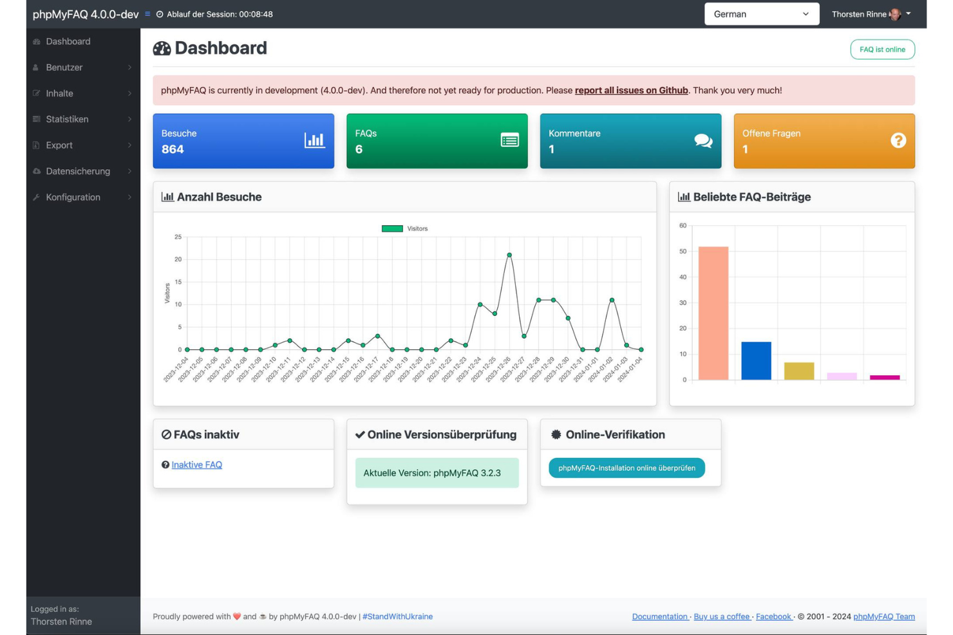Expand the Datensicherung submenu chevron
The width and height of the screenshot is (953, 635).
(129, 171)
